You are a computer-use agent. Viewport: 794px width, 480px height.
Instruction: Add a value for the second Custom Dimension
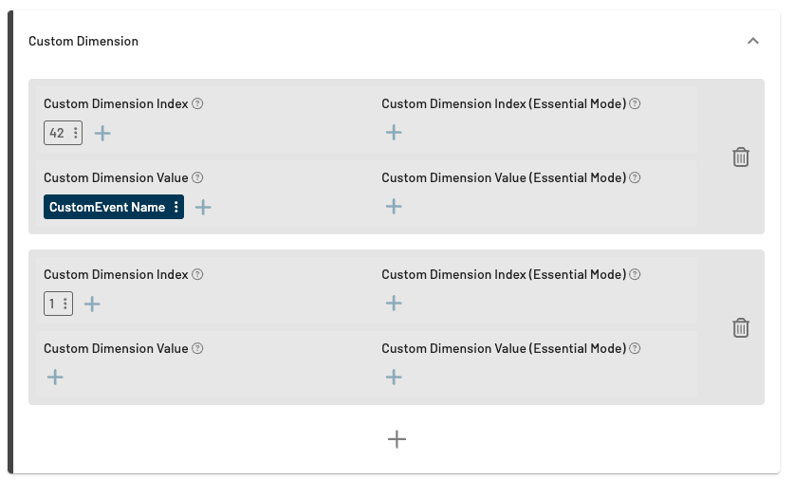click(x=55, y=378)
